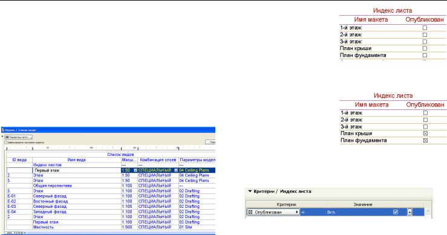Click the Первый этаж name edit field

pos(77,170)
